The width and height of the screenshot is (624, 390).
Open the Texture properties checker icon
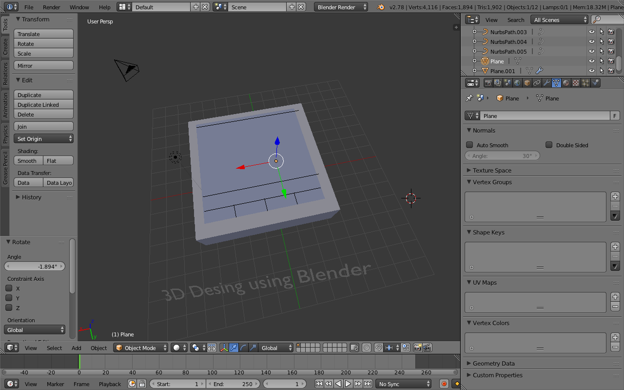(575, 83)
